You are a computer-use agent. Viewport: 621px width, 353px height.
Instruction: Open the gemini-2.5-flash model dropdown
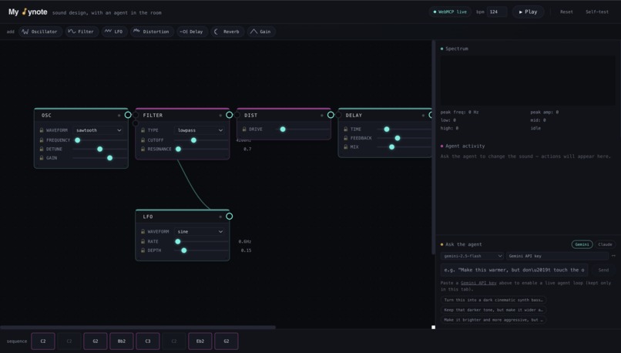pos(472,256)
